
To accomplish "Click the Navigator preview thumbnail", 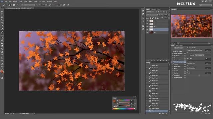I will pos(192,26).
